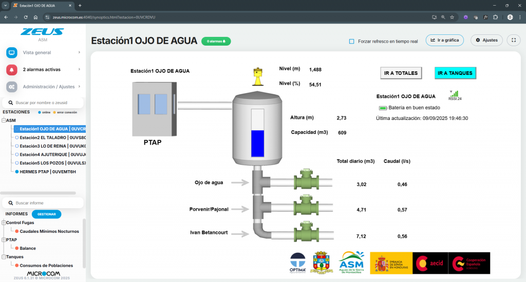Click the municipal coat of arms logo
The height and width of the screenshot is (282, 526).
coord(322,263)
